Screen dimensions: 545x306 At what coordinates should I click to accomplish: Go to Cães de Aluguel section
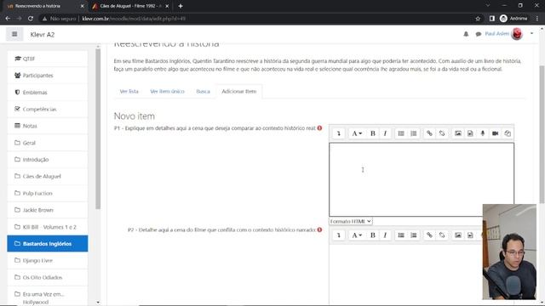click(48, 176)
